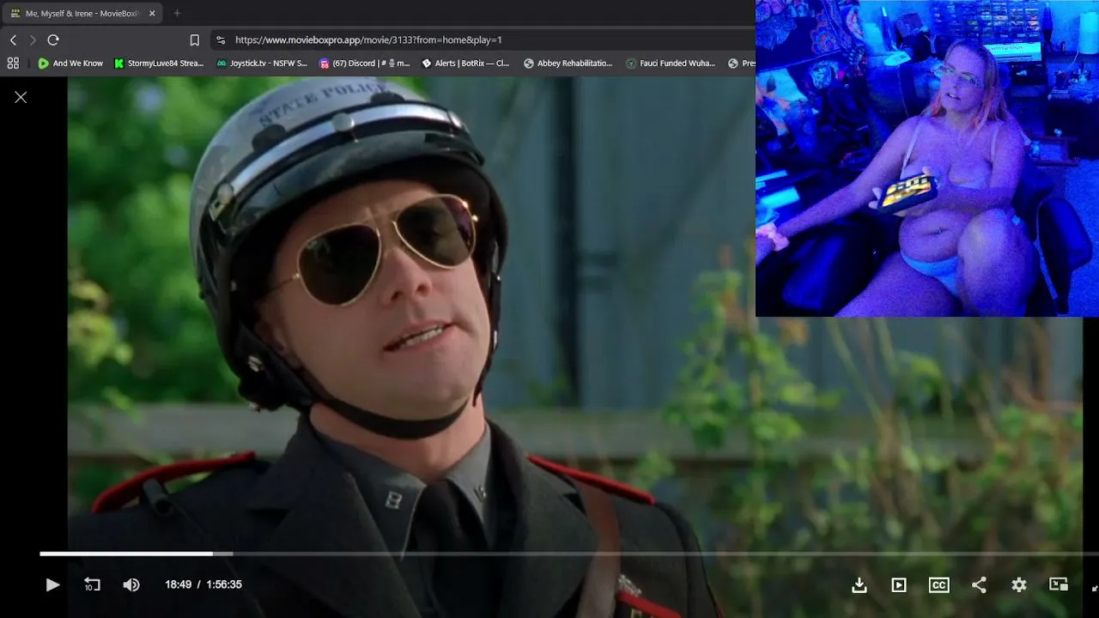Download the movie with the download icon
This screenshot has height=618, width=1099.
click(859, 585)
